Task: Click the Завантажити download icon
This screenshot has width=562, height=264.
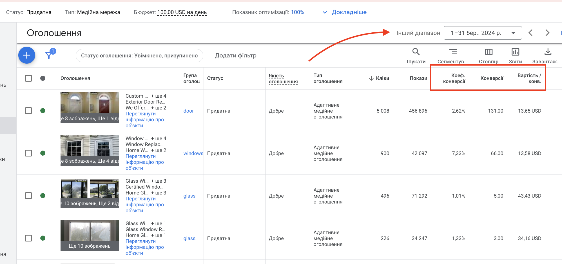Action: point(548,52)
